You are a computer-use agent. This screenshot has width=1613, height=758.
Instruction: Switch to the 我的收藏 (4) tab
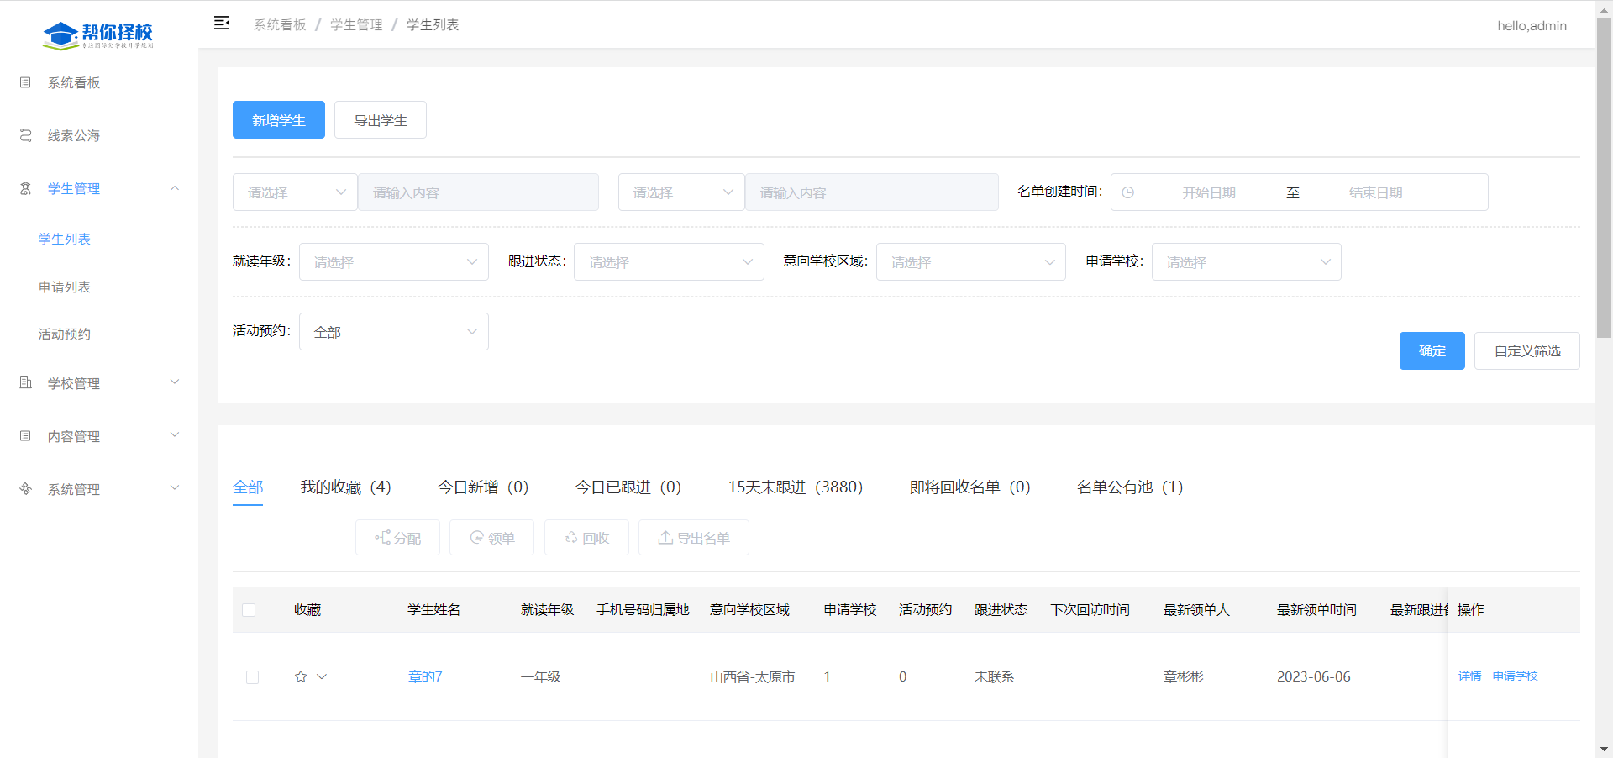pyautogui.click(x=345, y=487)
